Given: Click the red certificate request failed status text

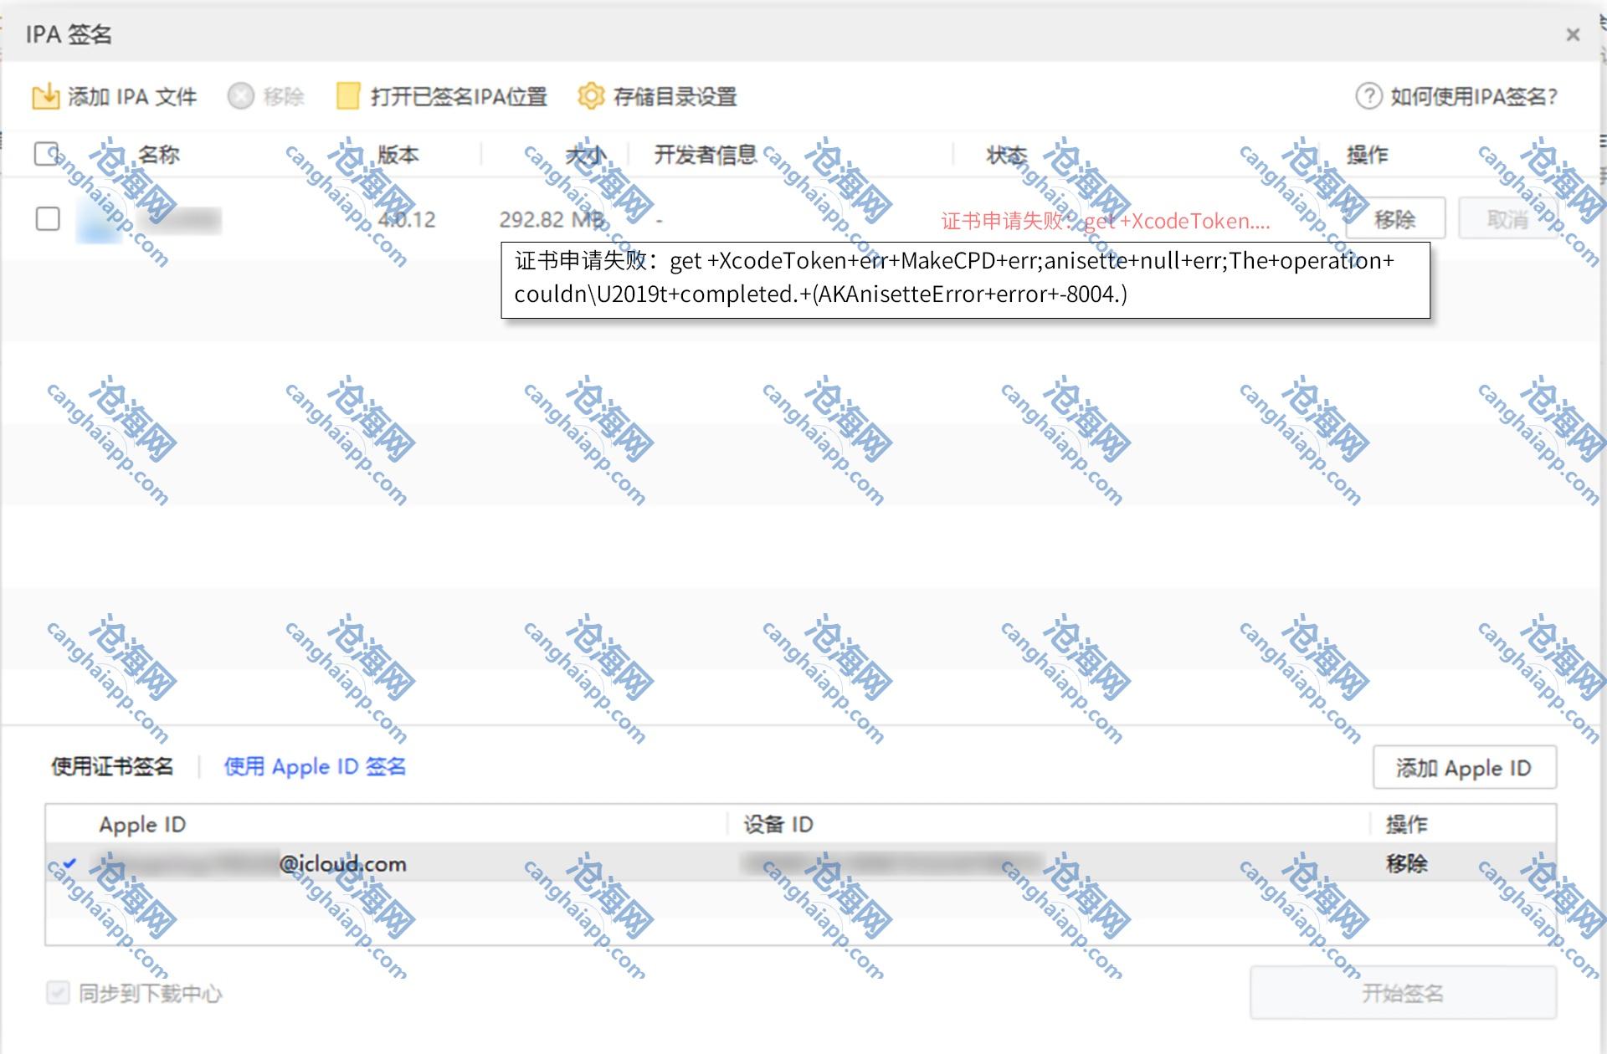Looking at the screenshot, I should click(1105, 221).
